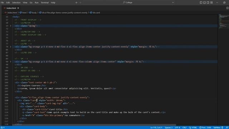Click the College command center search box
The width and height of the screenshot is (229, 129).
pyautogui.click(x=127, y=3)
